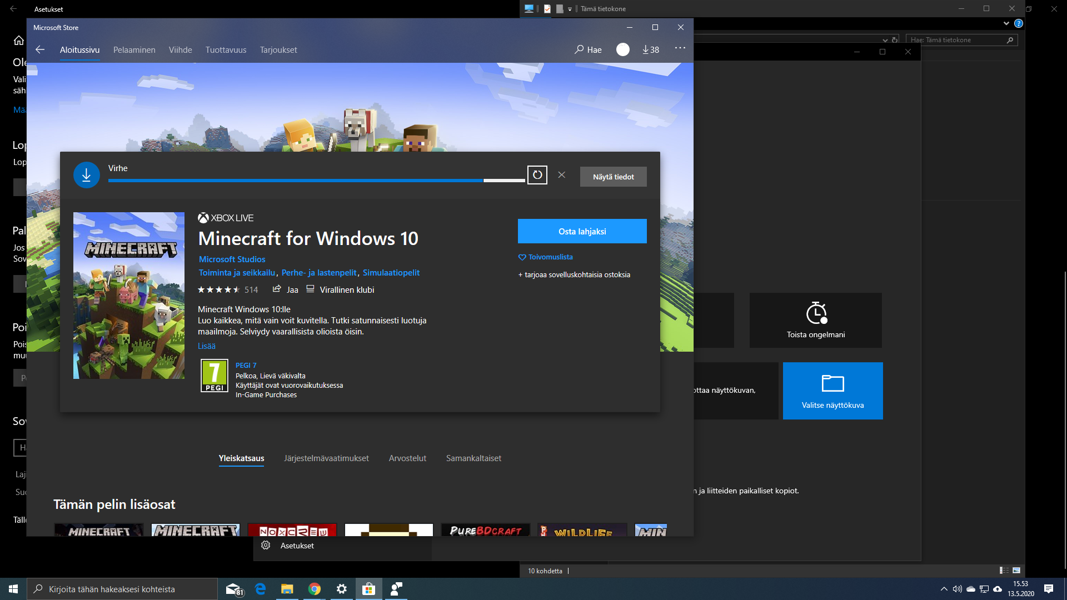Click the Jaa share icon
Image resolution: width=1067 pixels, height=600 pixels.
(277, 289)
